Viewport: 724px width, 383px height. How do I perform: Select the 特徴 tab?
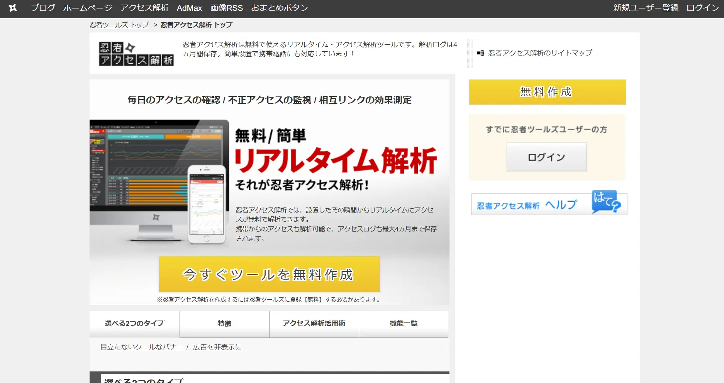(x=224, y=324)
